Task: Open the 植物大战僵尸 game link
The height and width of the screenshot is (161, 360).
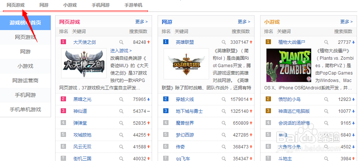Action: click(292, 42)
